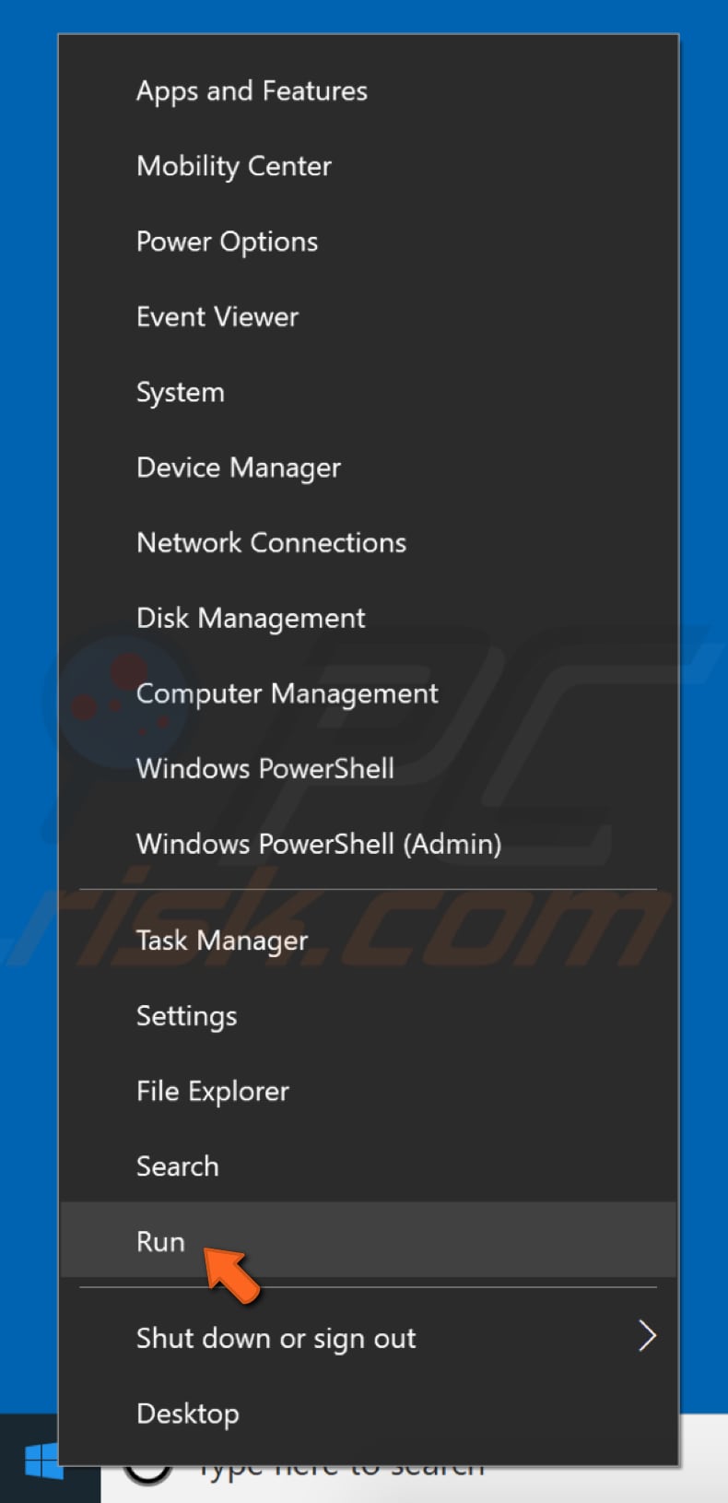
Task: Open Event Viewer
Action: [217, 316]
